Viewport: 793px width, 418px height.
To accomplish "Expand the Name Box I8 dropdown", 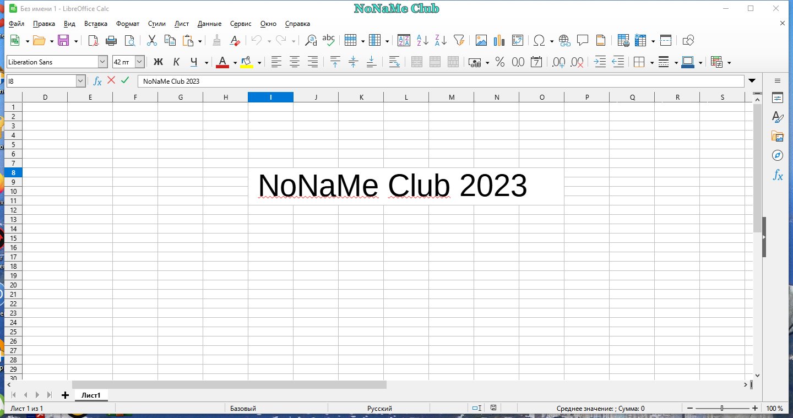I will (x=80, y=81).
